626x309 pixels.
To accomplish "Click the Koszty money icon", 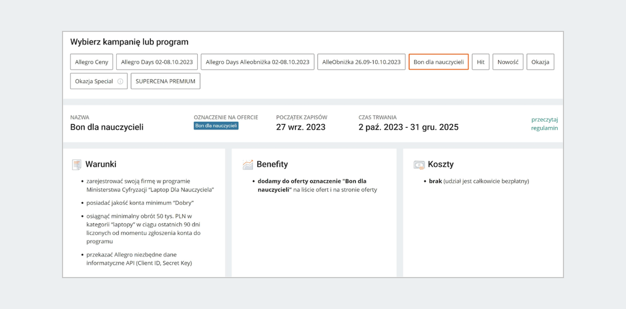I will [x=419, y=164].
